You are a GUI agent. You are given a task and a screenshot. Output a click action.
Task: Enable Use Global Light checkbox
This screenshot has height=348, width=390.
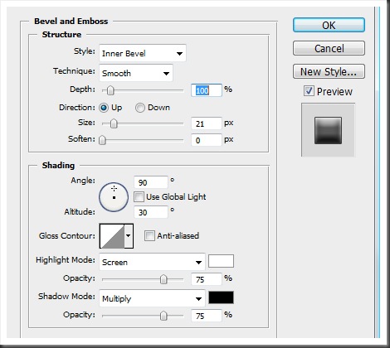139,197
